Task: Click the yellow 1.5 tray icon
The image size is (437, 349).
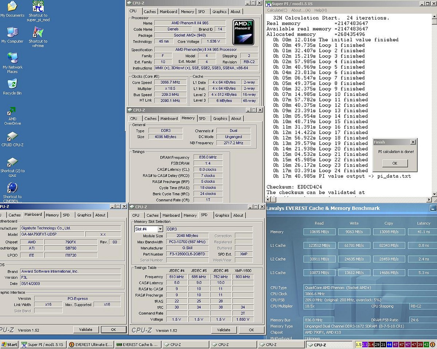Action: (359, 345)
